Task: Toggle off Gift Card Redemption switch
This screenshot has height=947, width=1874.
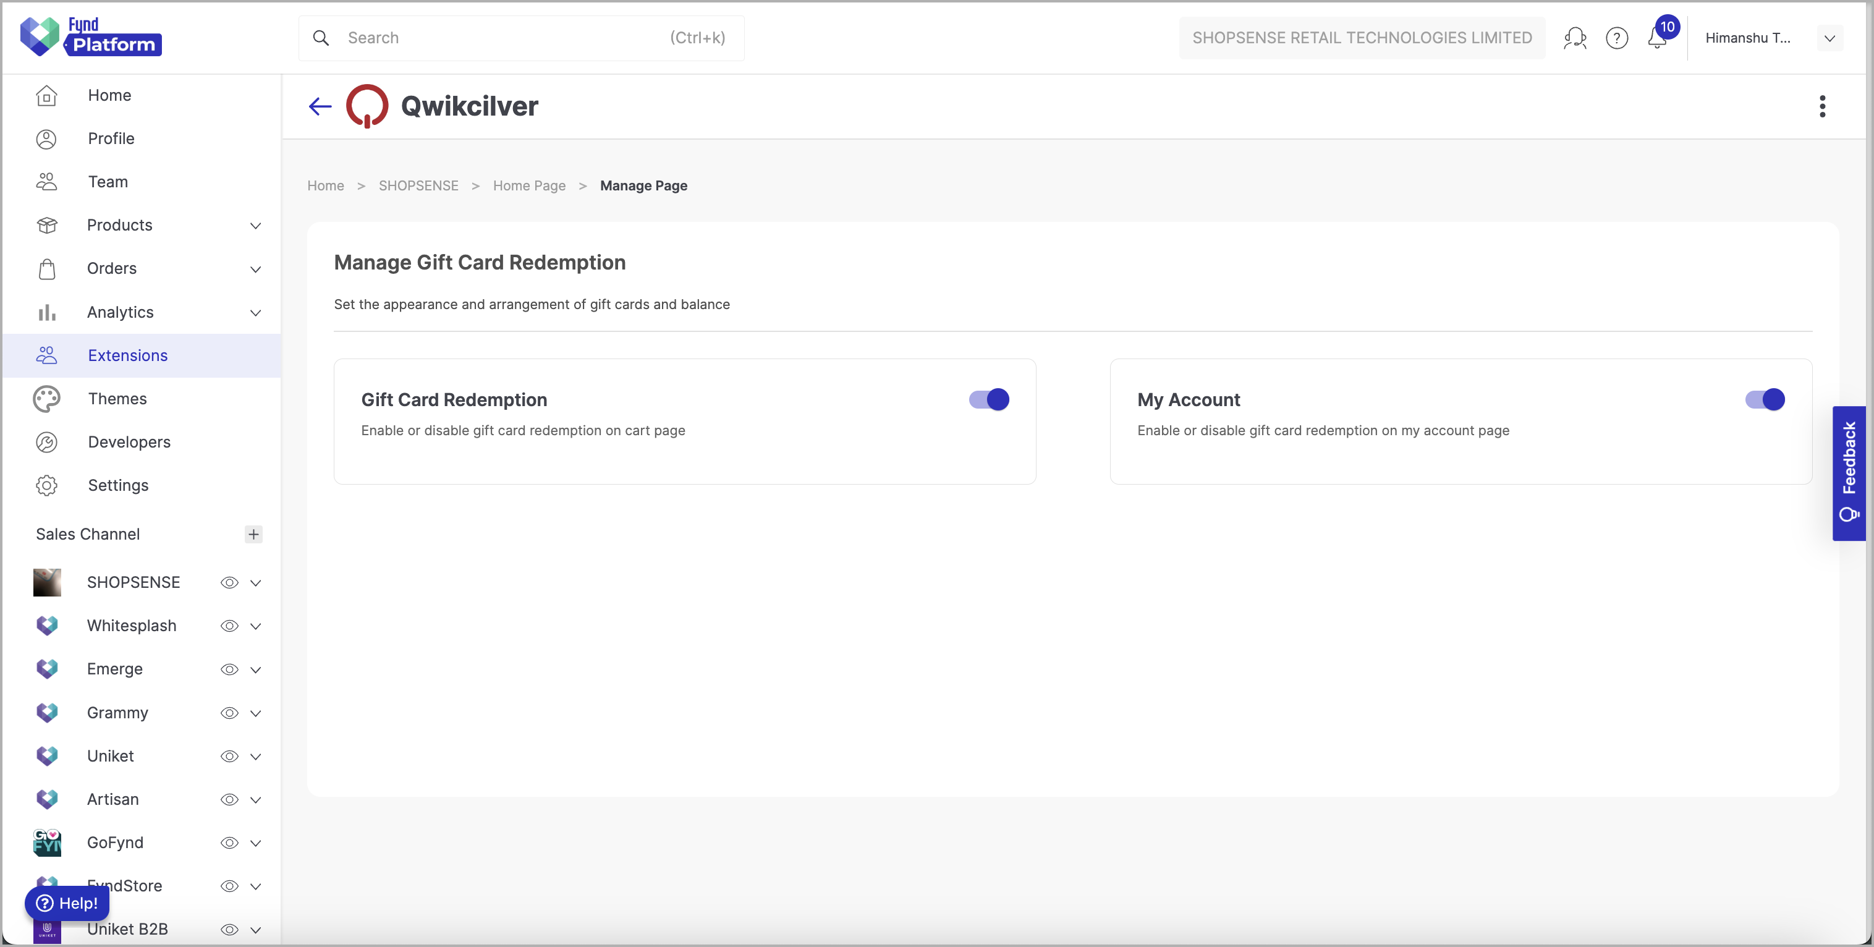Action: [989, 399]
